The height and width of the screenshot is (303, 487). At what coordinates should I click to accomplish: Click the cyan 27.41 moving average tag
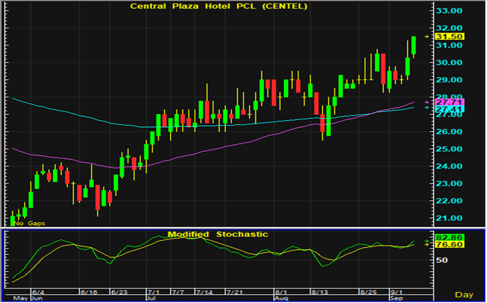(450, 109)
